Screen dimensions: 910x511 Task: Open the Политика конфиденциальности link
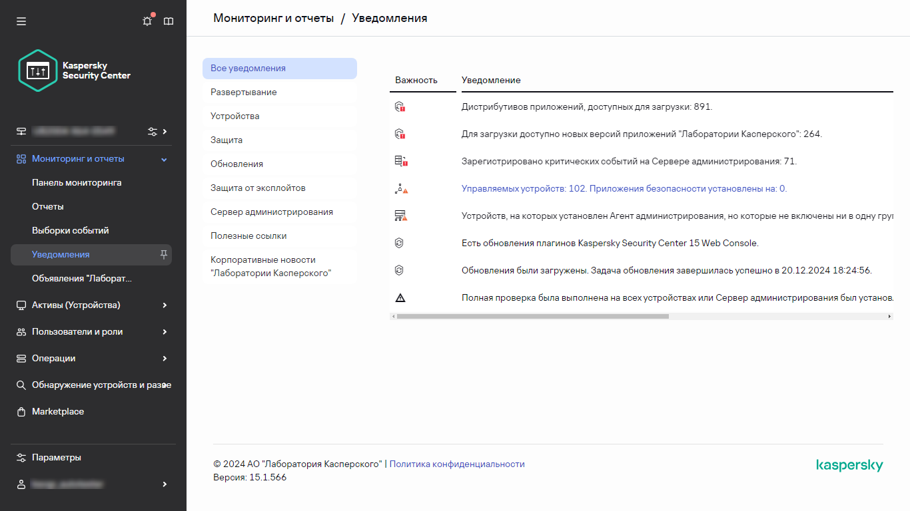pos(458,464)
